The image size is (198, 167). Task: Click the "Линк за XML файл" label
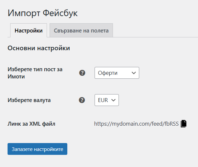32,124
